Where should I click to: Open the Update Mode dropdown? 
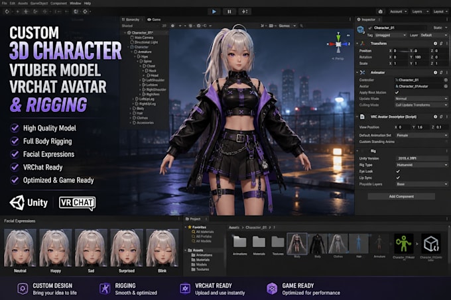(421, 99)
